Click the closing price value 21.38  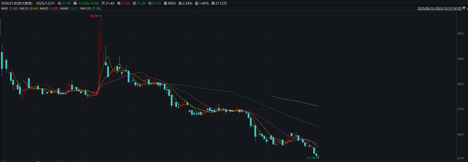point(66,3)
